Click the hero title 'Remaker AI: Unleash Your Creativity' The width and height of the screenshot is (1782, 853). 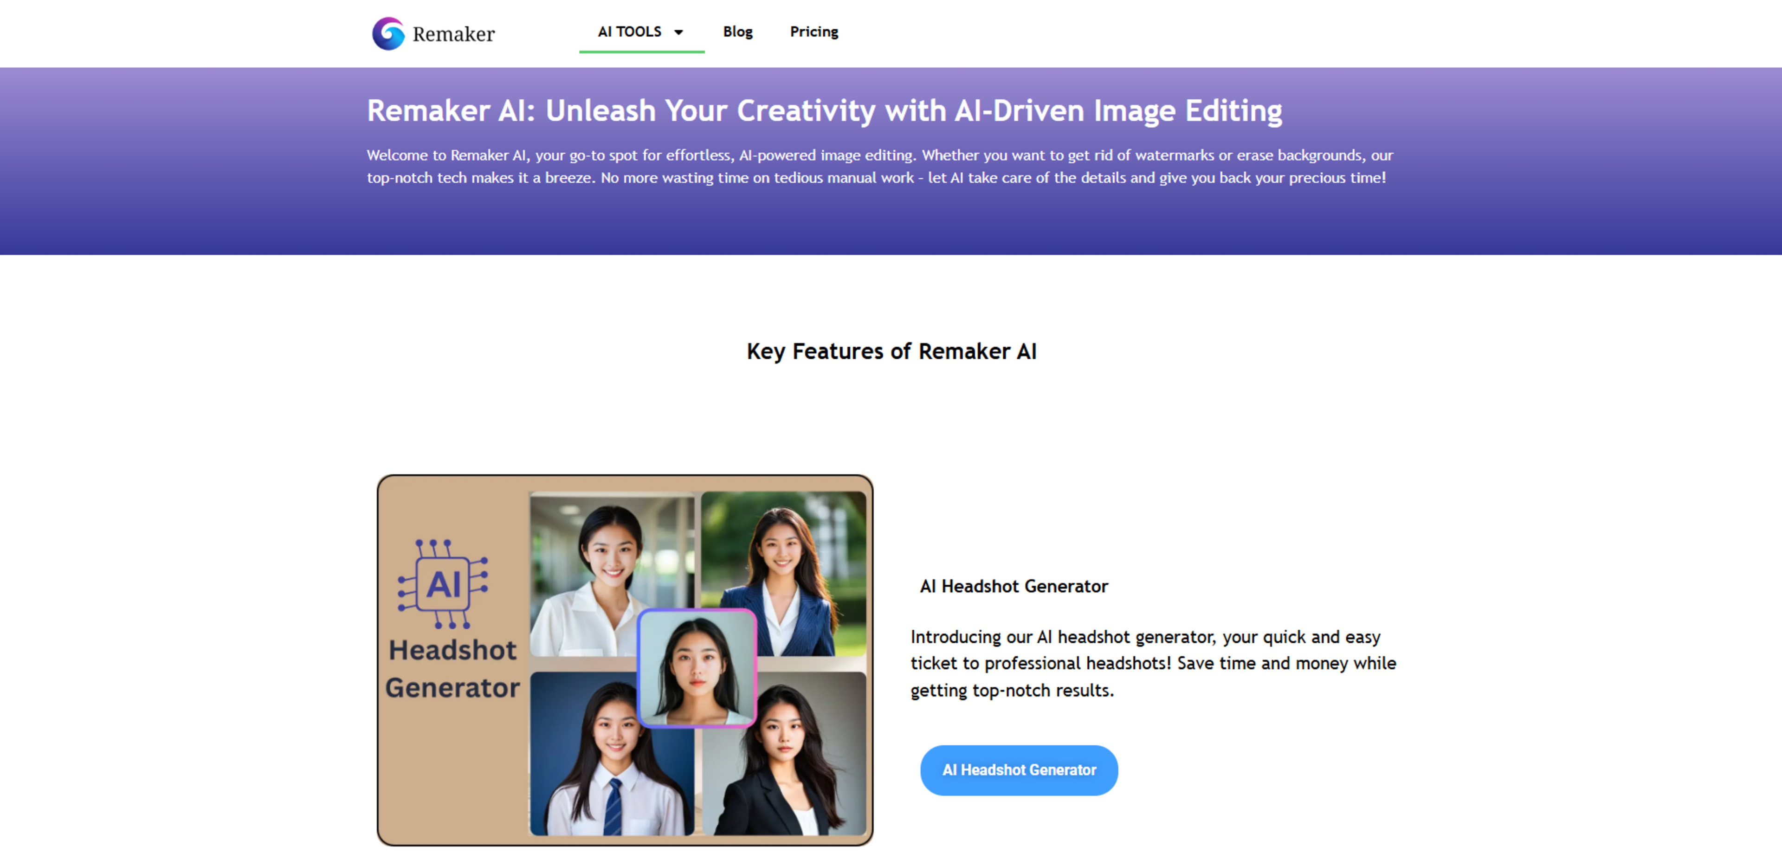tap(824, 111)
